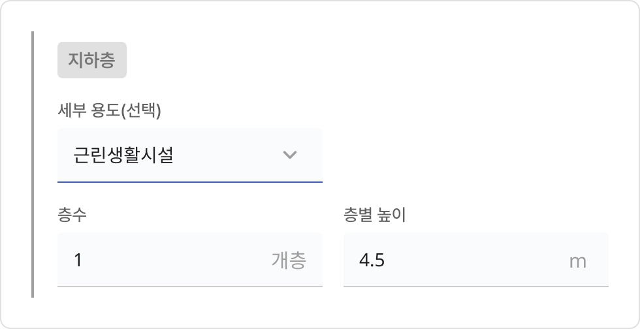640x329 pixels.
Task: Click the dropdown chevron arrow icon
Action: click(290, 155)
